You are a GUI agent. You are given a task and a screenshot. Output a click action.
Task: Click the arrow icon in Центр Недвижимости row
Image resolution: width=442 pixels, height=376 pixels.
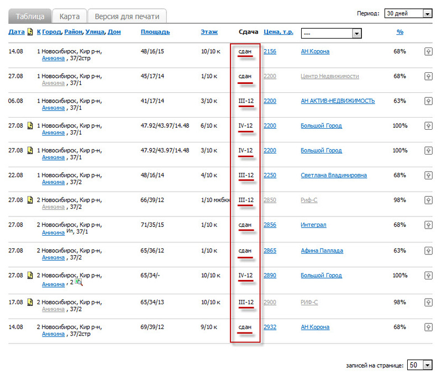(x=428, y=76)
